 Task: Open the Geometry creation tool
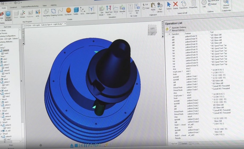(x=46, y=13)
